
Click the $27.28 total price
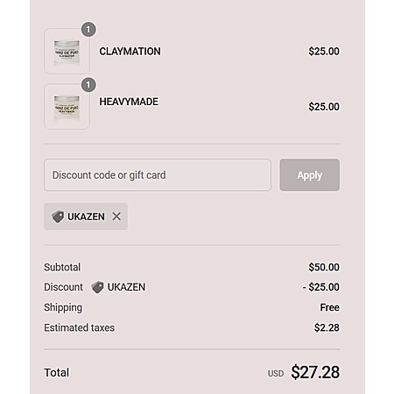coord(315,372)
